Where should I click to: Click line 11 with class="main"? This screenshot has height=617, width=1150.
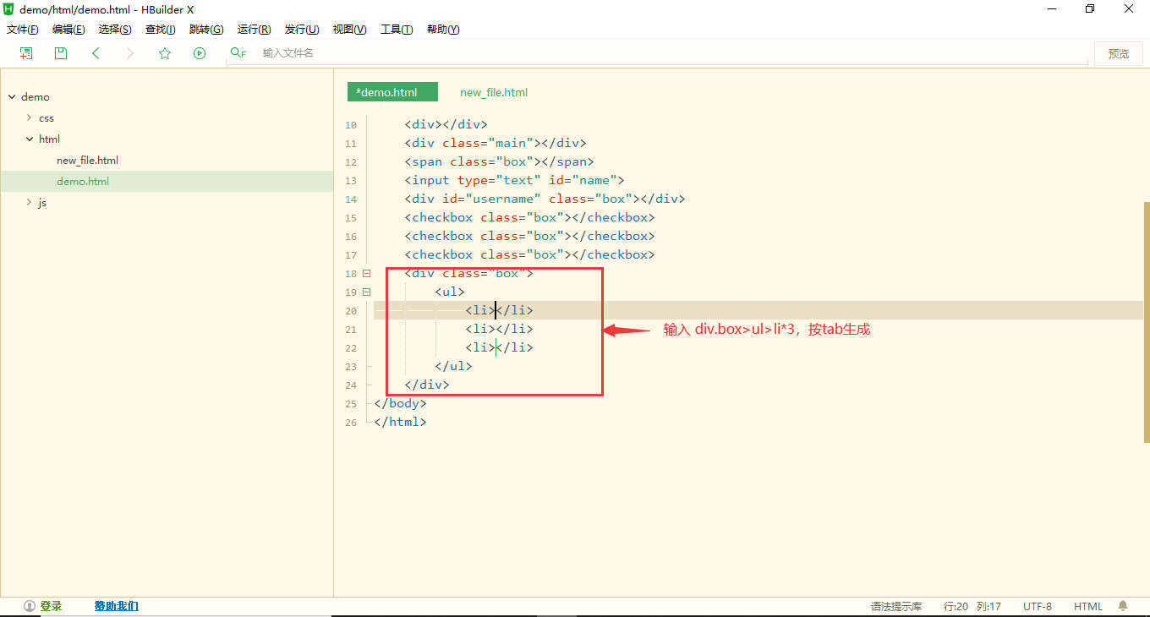[x=496, y=143]
